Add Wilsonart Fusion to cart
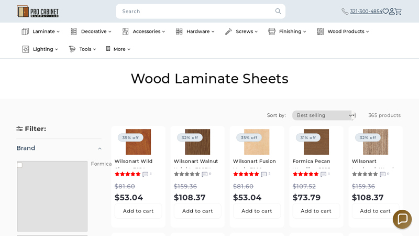The width and height of the screenshot is (419, 236). pos(257,211)
